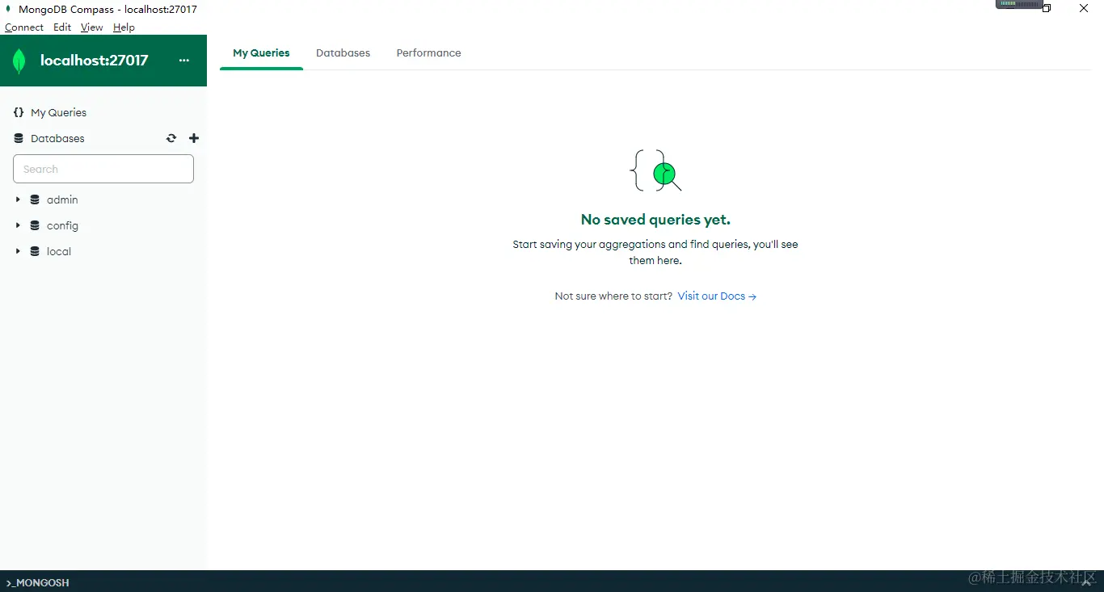Switch to the My Queries tab
Screen dimensions: 1104x592
coord(261,53)
